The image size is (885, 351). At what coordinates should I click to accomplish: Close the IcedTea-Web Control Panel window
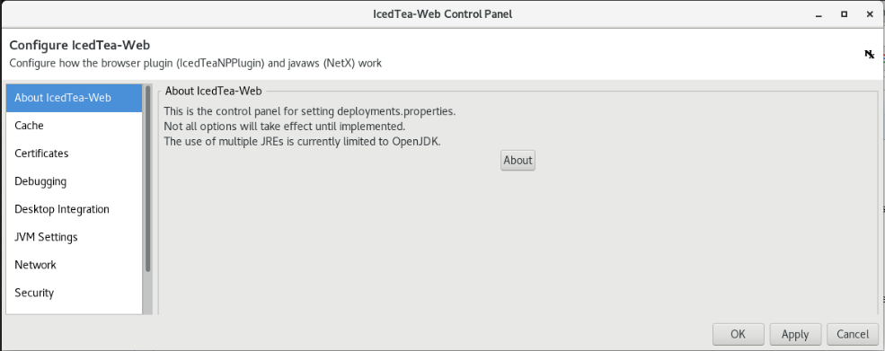click(x=870, y=14)
